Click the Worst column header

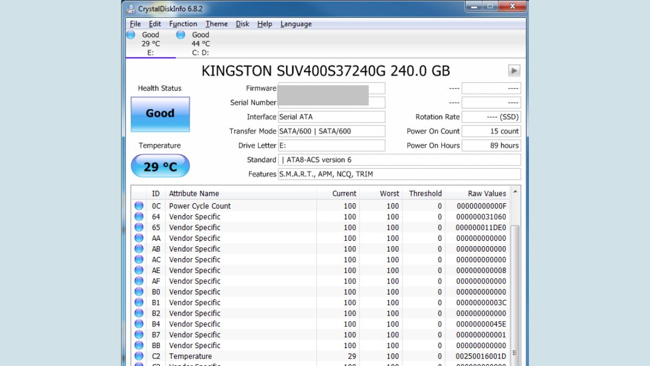pos(381,194)
